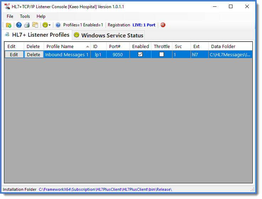This screenshot has height=199, width=262.
Task: Select the 'hl7' extension cell
Action: [200, 55]
